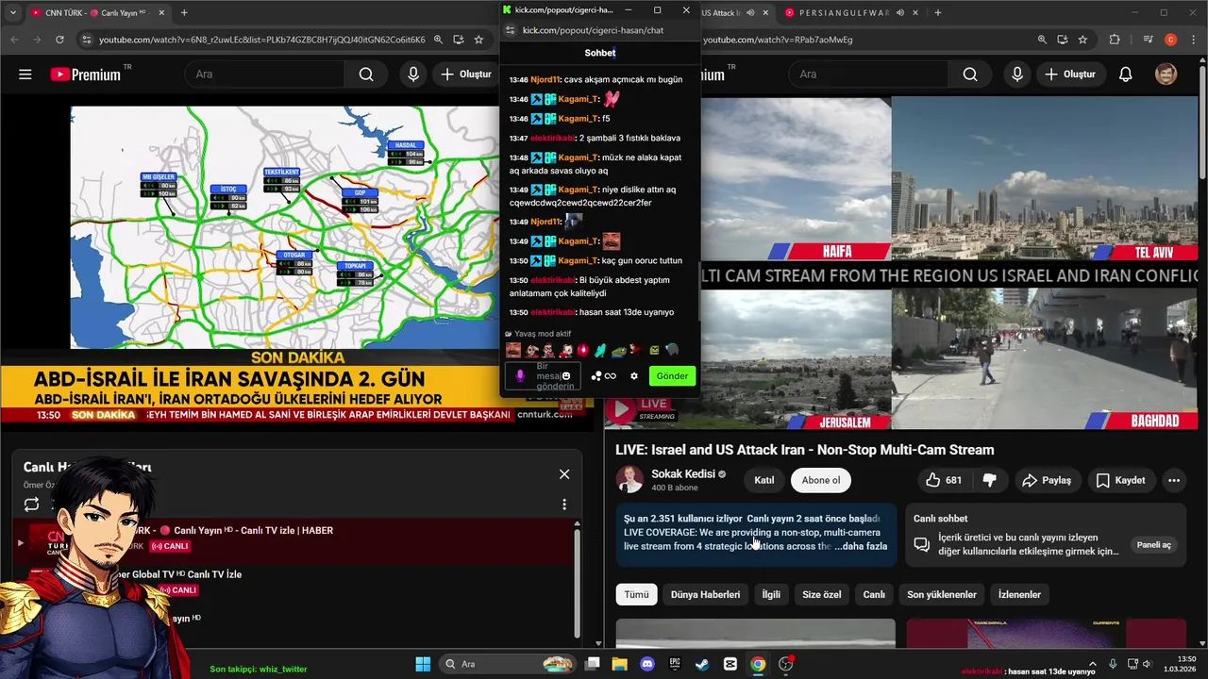Insert the angry yellow face emote
Viewport: 1208px width, 679px height.
(x=654, y=351)
